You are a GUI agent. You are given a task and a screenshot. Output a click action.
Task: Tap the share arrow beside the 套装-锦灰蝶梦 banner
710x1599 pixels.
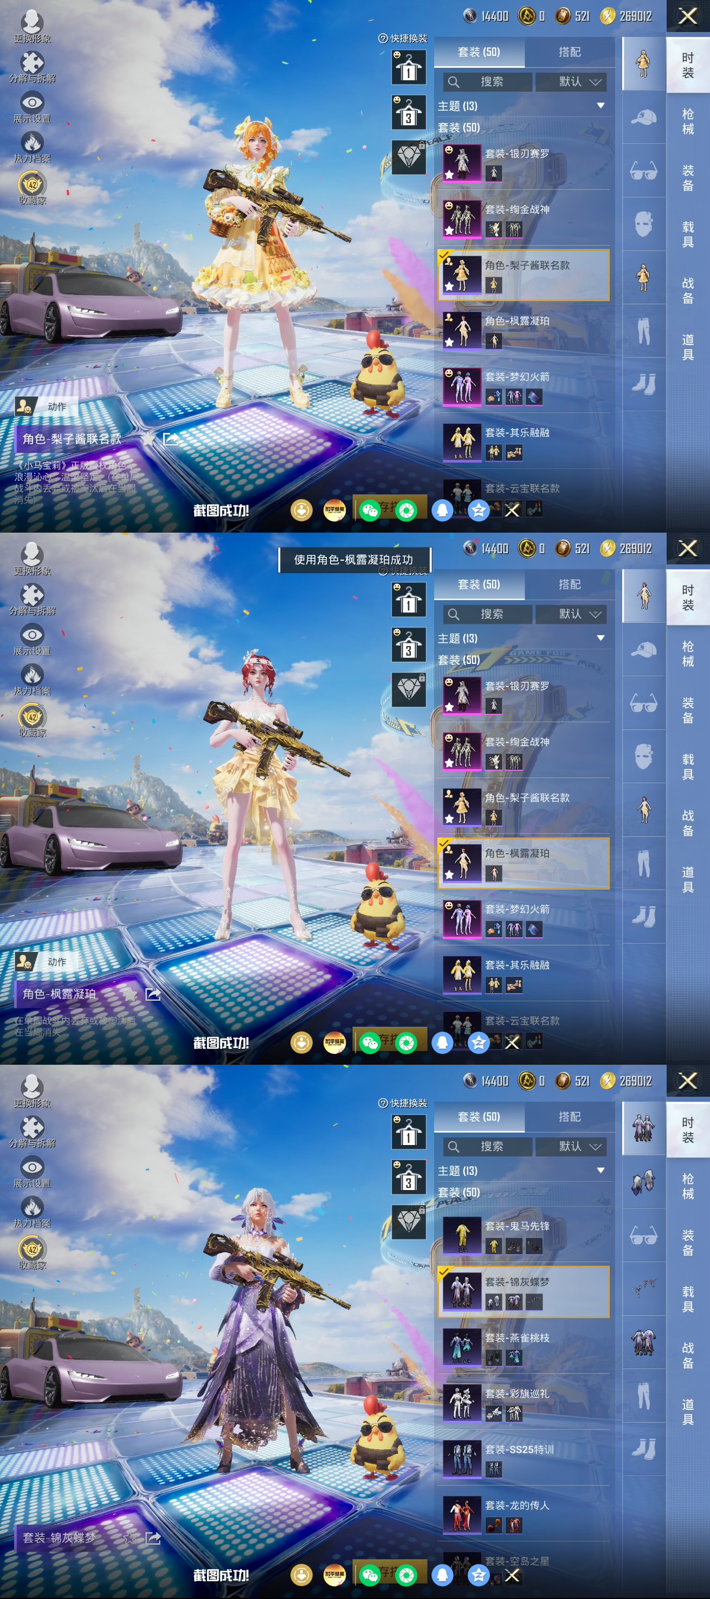pyautogui.click(x=152, y=1538)
